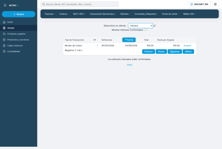Screen dimensions: 222x149
Task: Click the Productos y servicios box icon
Action: (4, 40)
